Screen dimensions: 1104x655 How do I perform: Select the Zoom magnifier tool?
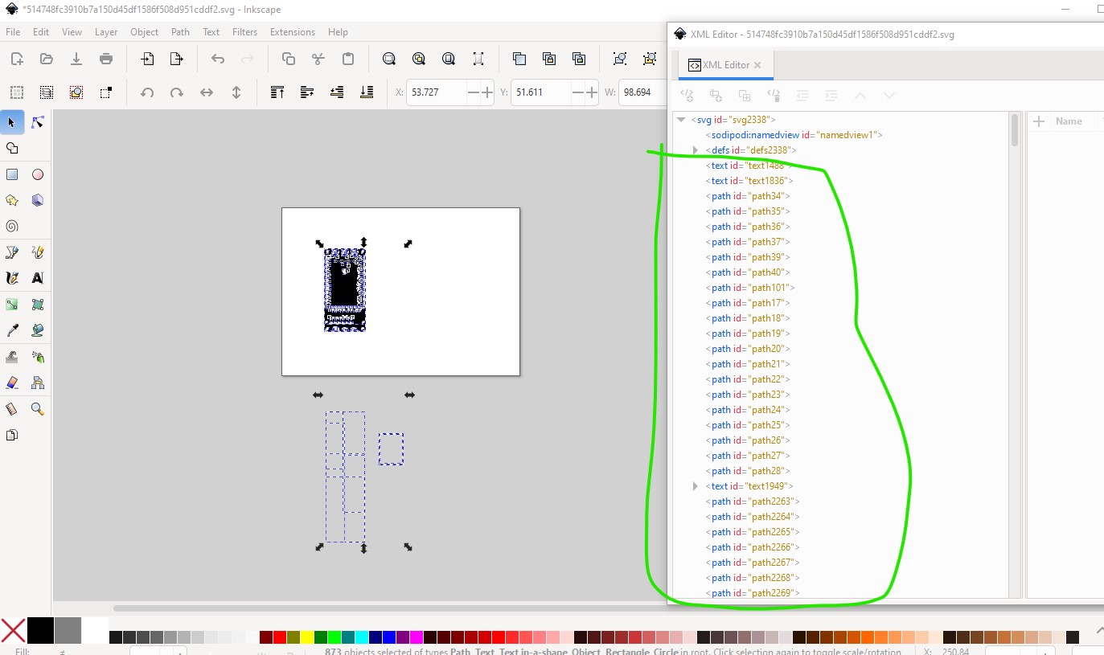pos(37,409)
